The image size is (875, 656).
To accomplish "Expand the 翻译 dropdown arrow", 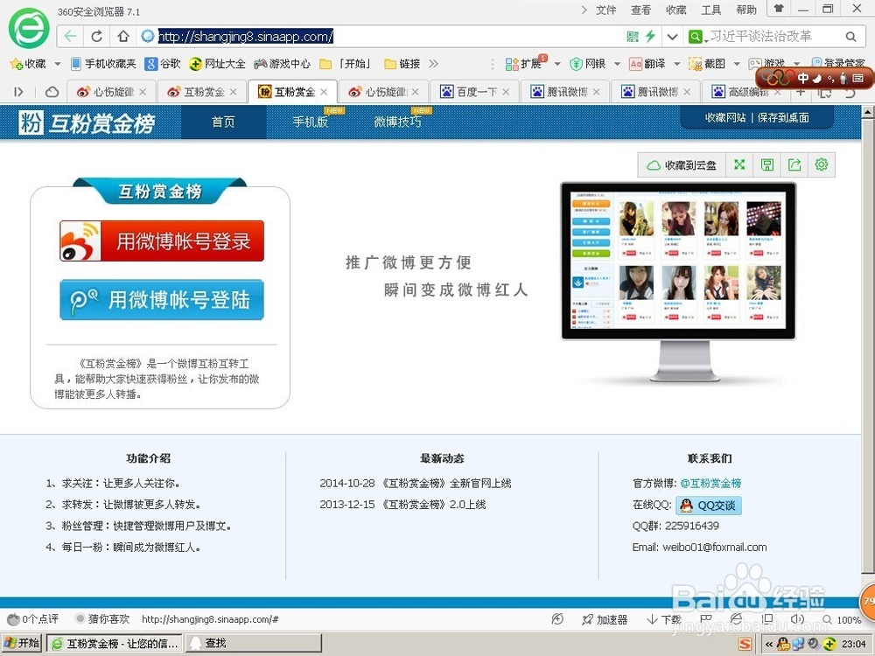I will click(x=677, y=64).
